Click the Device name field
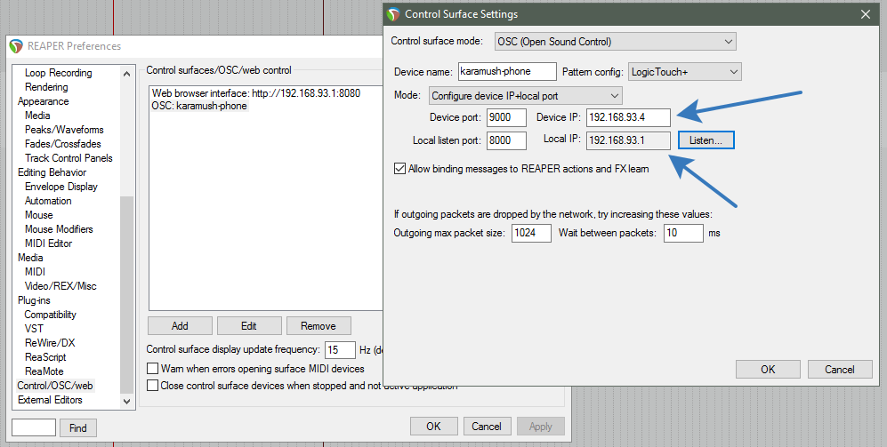This screenshot has width=887, height=447. pyautogui.click(x=507, y=71)
